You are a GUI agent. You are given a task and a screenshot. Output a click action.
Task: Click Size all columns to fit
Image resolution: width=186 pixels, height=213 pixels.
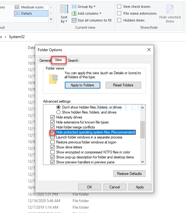click(92, 20)
